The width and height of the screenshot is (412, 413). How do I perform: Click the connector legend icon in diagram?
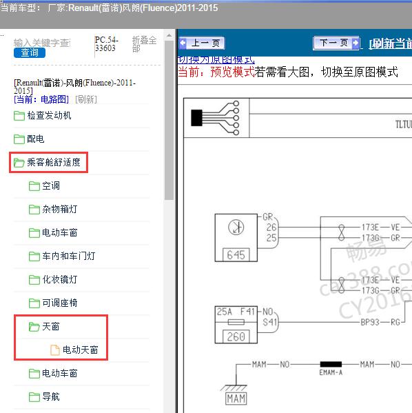click(216, 118)
